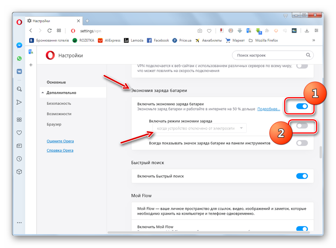Disable the battery saver toggle
Image resolution: width=336 pixels, height=248 pixels.
click(x=301, y=107)
